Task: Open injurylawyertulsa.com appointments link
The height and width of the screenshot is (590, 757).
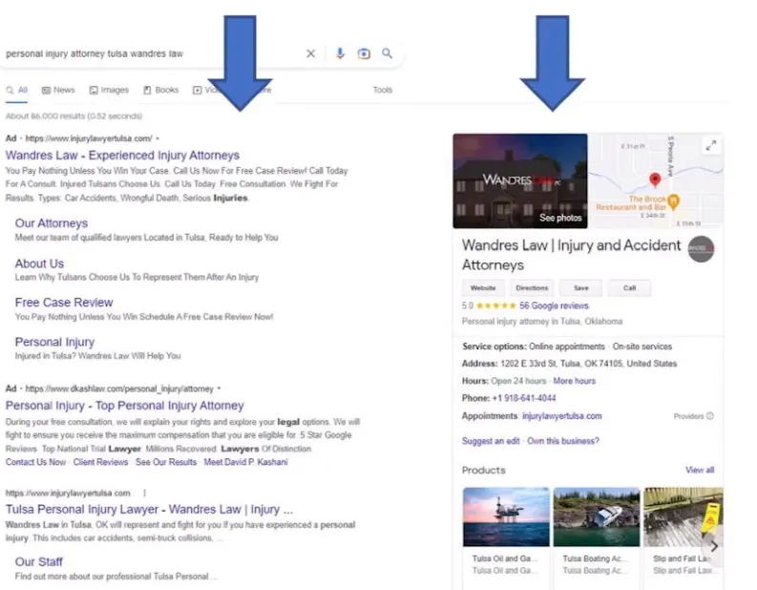Action: point(562,416)
